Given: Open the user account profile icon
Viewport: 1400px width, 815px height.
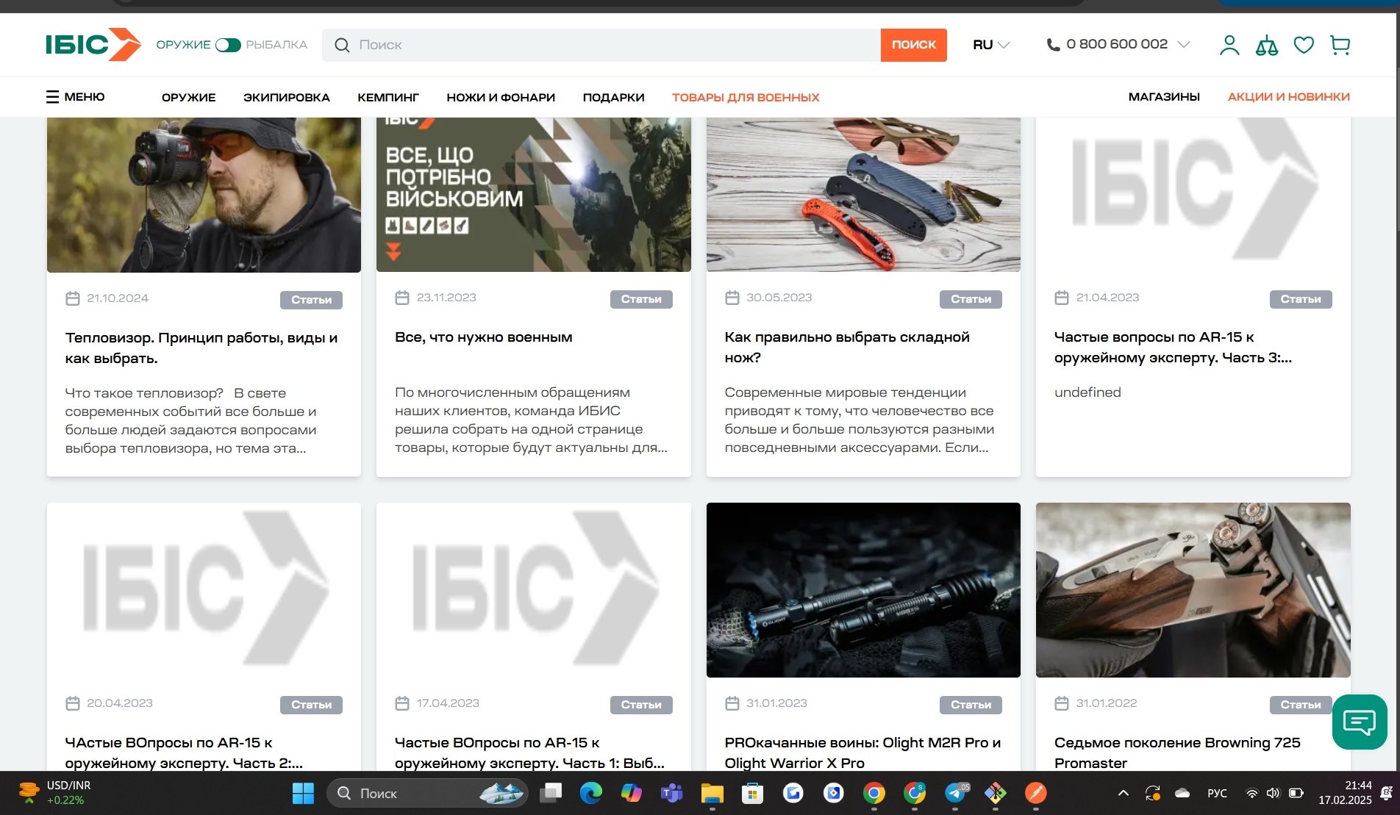Looking at the screenshot, I should tap(1229, 45).
